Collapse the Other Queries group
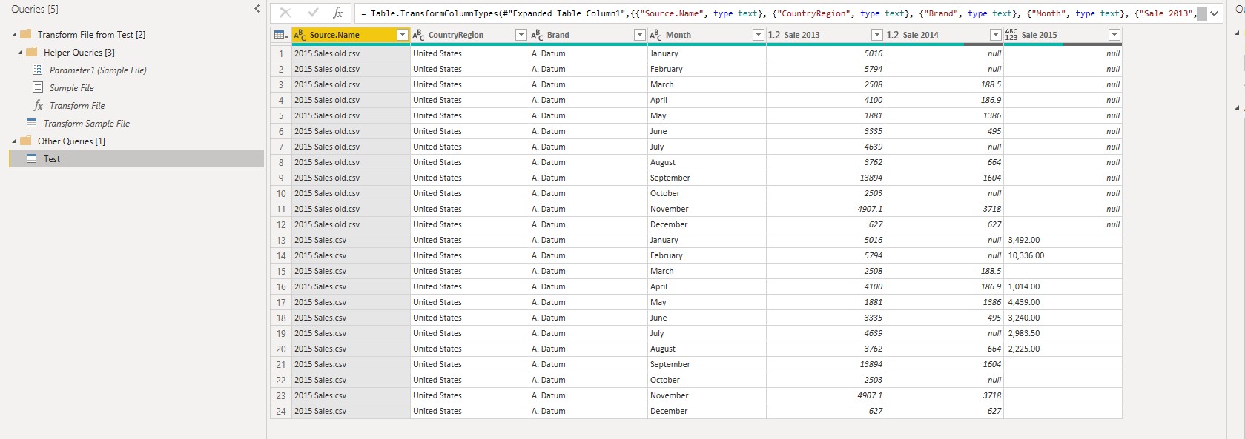1245x439 pixels. (14, 141)
